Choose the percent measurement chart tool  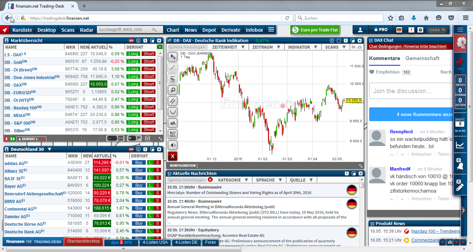click(x=172, y=79)
